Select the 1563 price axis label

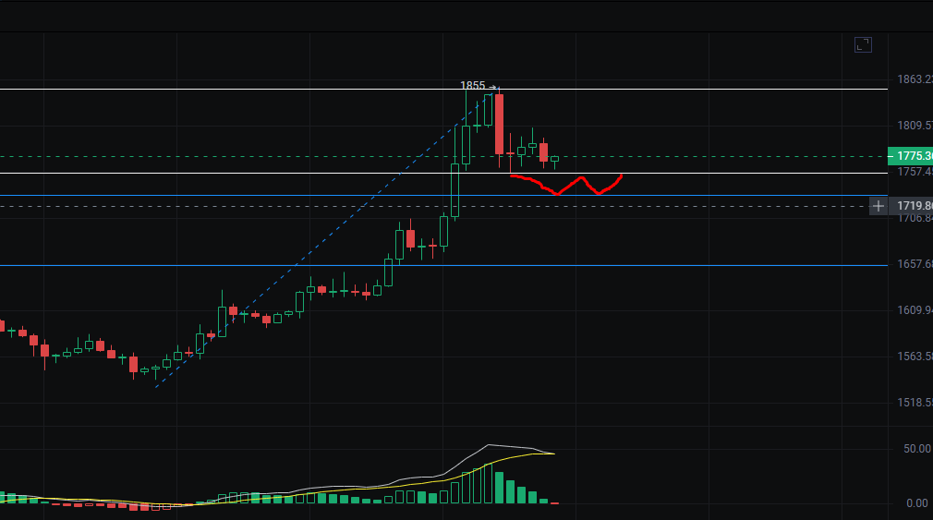click(x=915, y=357)
